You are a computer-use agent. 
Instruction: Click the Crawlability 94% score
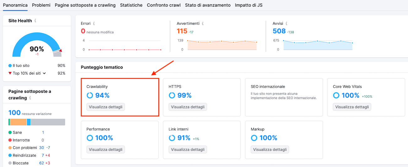(102, 95)
